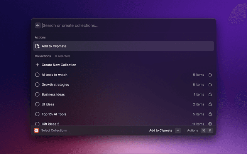Check the Business ideas collection circle
247x154 pixels.
37,94
